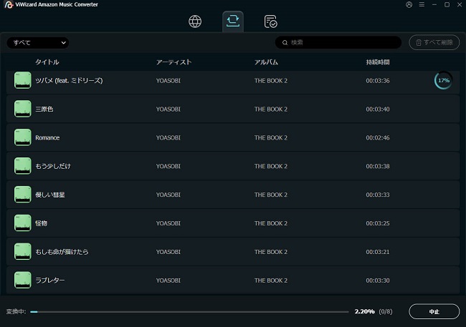Click the 変換中 status label
Screen dimensions: 466x327
pos(16,311)
